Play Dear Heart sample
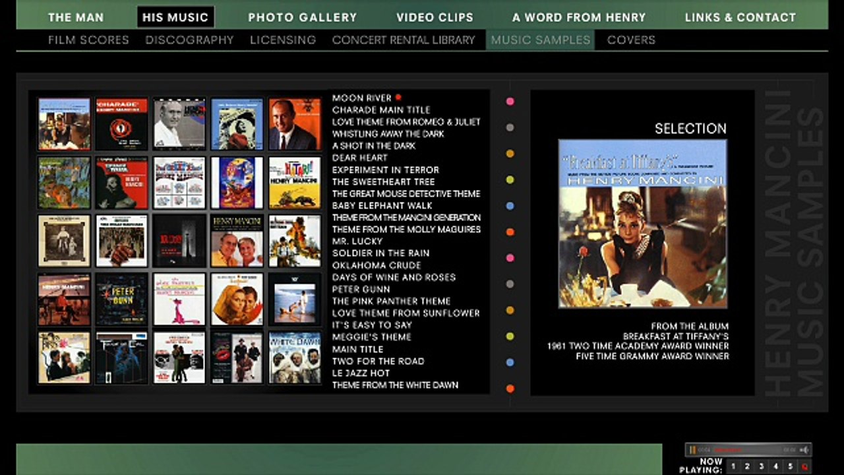844x475 pixels. 359,158
